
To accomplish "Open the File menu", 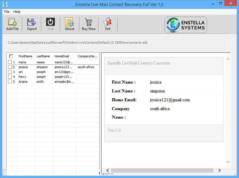I will coord(7,12).
